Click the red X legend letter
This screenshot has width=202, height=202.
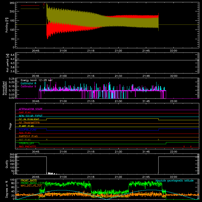(44, 4)
